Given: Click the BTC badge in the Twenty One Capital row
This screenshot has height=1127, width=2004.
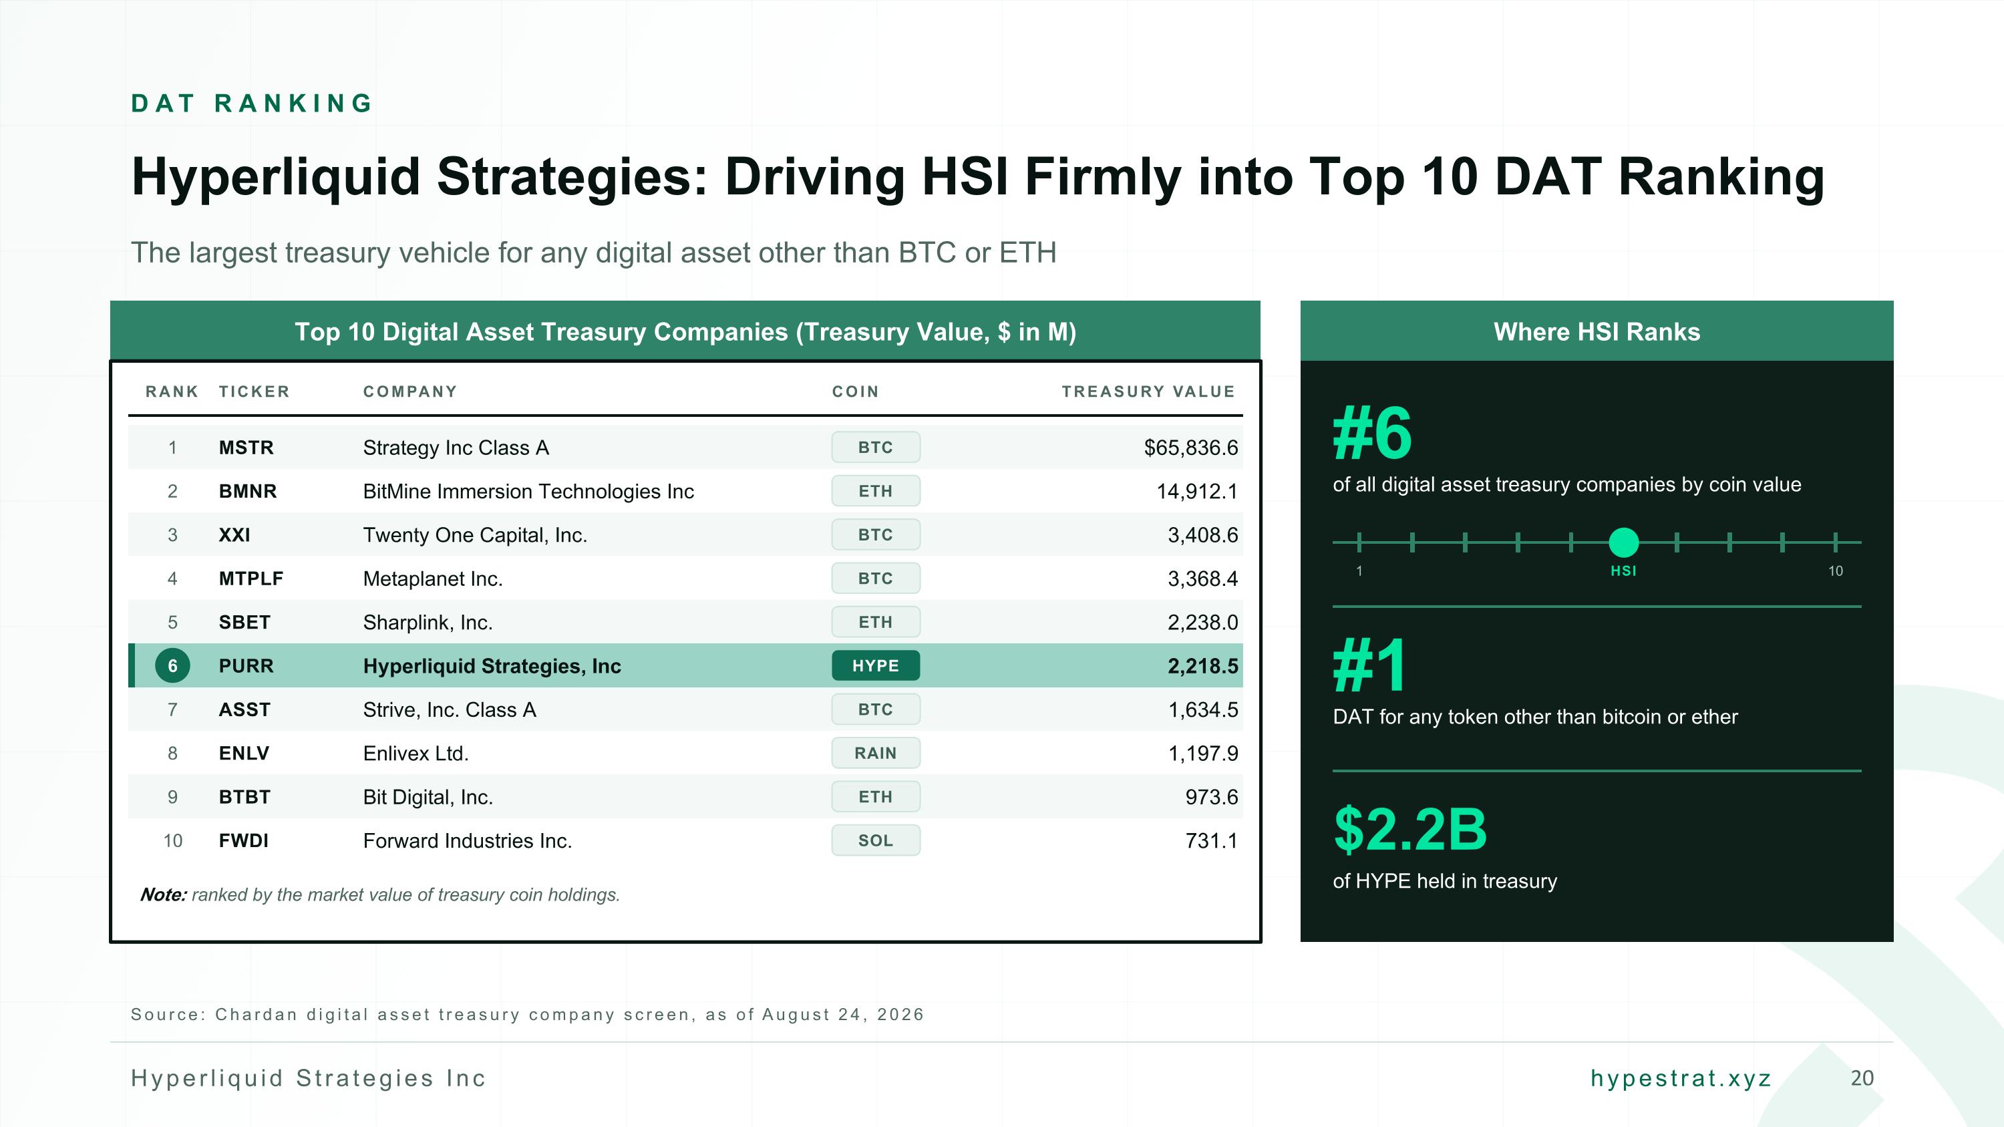Looking at the screenshot, I should (875, 534).
